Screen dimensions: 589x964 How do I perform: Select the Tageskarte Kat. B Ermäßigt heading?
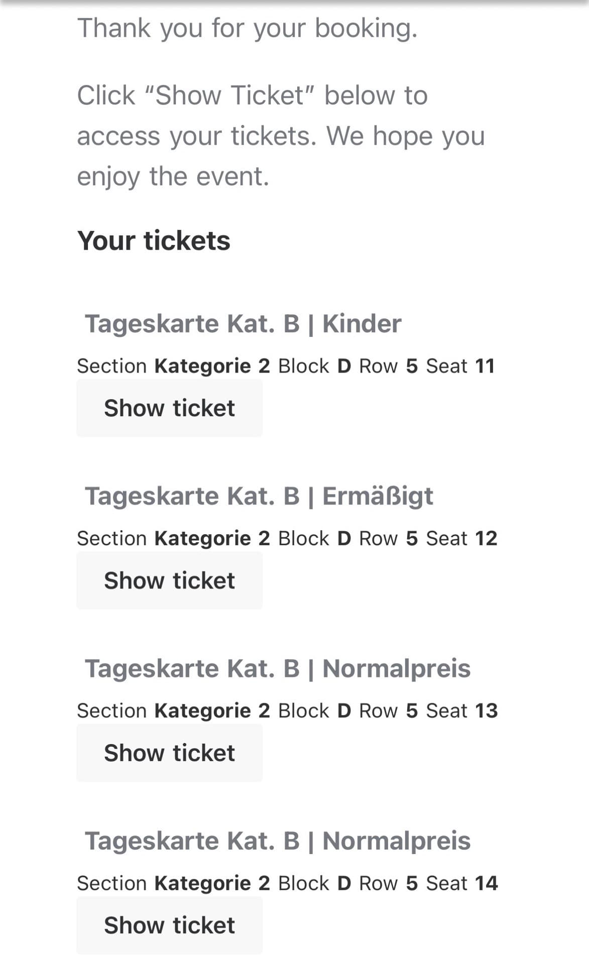[x=259, y=496]
